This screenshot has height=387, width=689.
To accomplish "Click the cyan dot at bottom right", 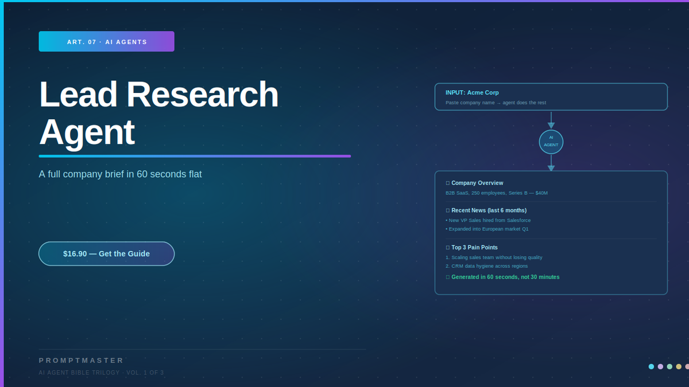I will pos(651,366).
